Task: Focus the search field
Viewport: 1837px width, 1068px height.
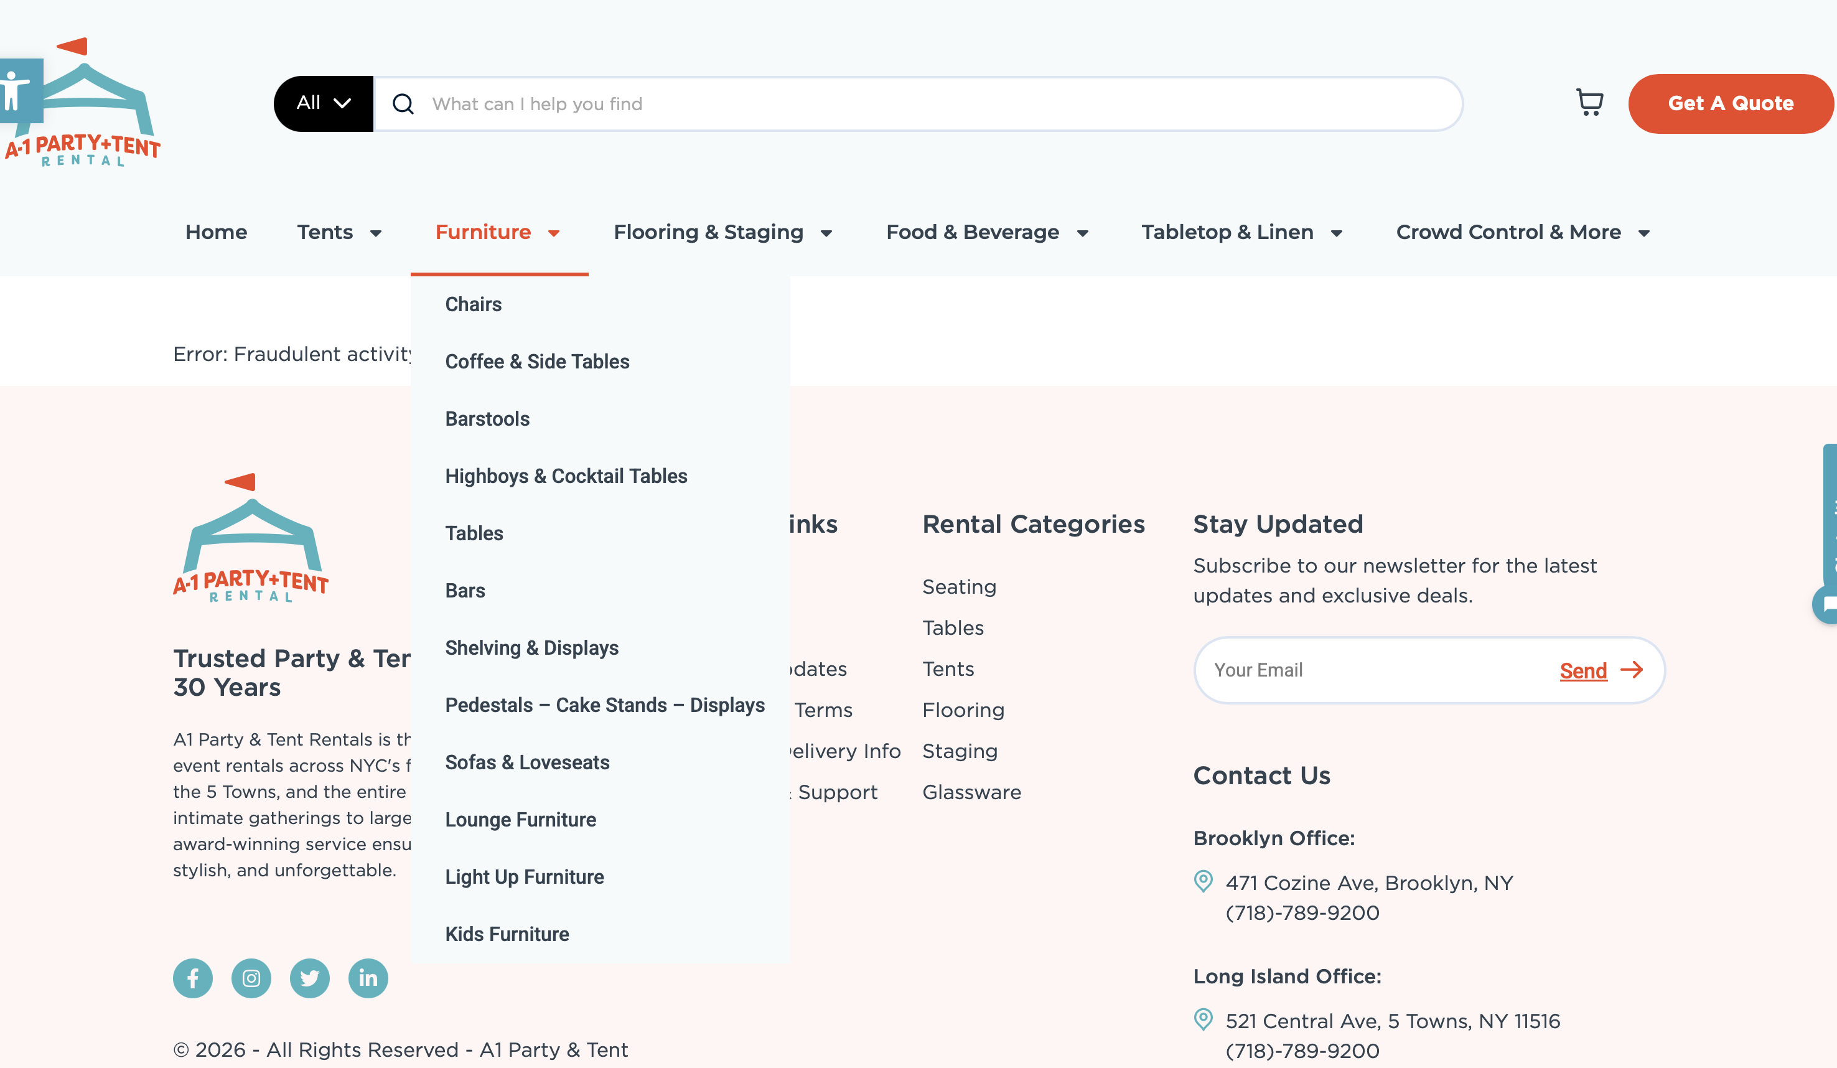Action: pos(918,103)
